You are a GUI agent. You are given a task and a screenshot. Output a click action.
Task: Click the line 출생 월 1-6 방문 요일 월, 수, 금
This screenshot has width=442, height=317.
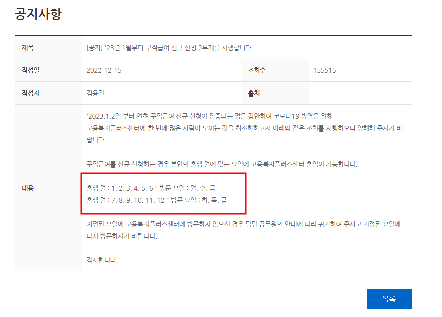point(151,188)
